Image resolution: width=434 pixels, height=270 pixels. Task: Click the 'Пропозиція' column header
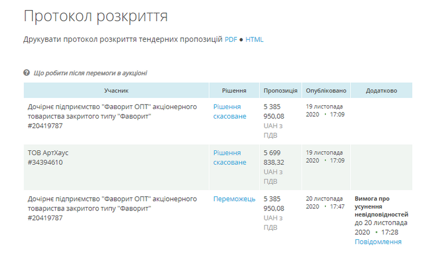[280, 90]
